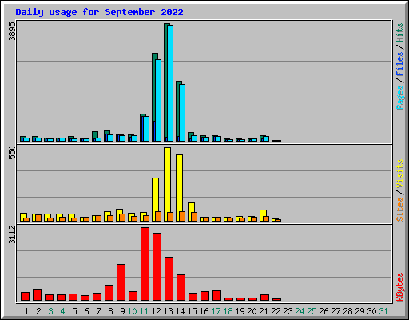Click day 8 on the x-axis

point(110,311)
